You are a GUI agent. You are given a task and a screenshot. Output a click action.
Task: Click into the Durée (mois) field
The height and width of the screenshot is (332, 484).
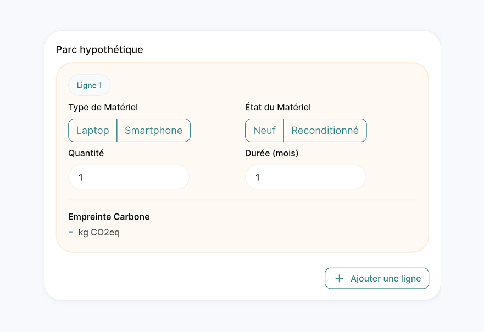(305, 177)
